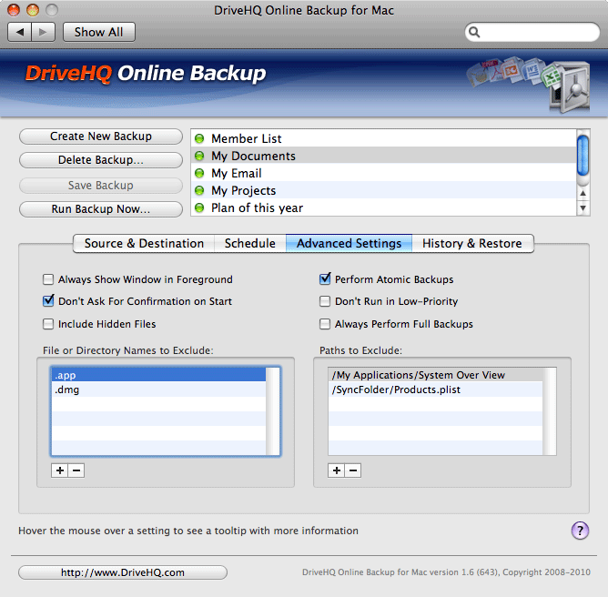
Task: Click the forward arrow in the toolbar
Action: (44, 32)
